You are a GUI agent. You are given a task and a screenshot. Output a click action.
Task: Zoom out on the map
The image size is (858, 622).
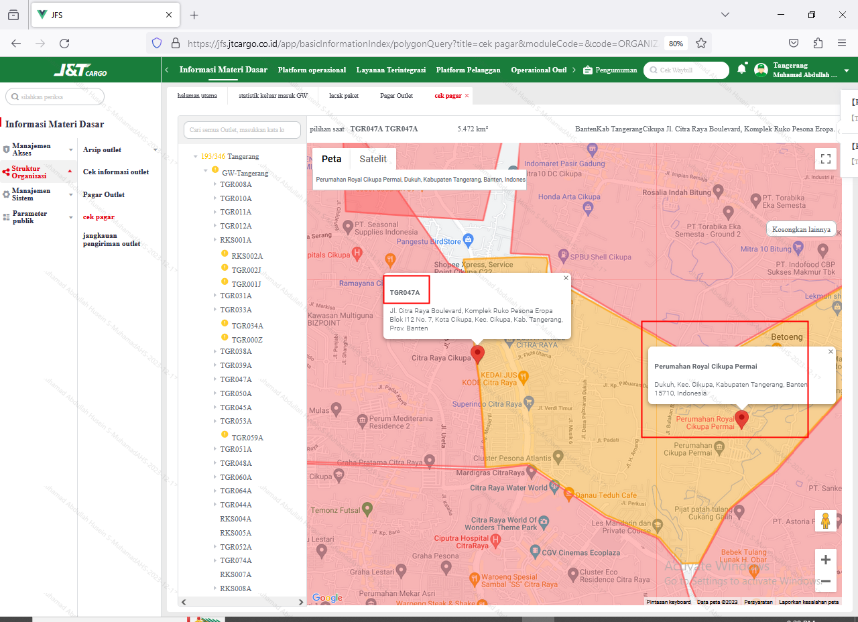click(826, 580)
